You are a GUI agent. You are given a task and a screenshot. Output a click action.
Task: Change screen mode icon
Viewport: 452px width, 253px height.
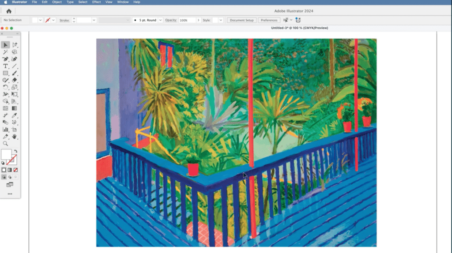(x=10, y=185)
